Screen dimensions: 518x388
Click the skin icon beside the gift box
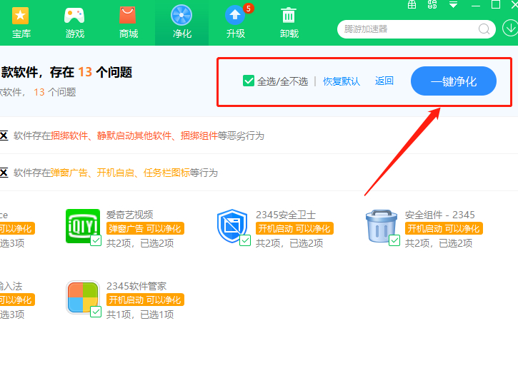[x=432, y=4]
